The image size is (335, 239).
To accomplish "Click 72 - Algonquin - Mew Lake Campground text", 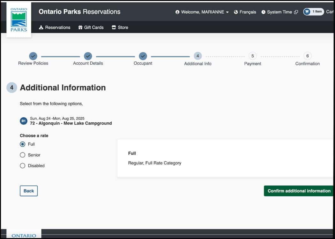I will [x=71, y=123].
